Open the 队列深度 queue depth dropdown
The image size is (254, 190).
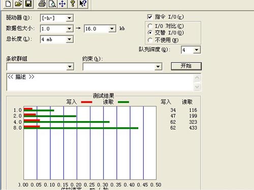(197, 50)
